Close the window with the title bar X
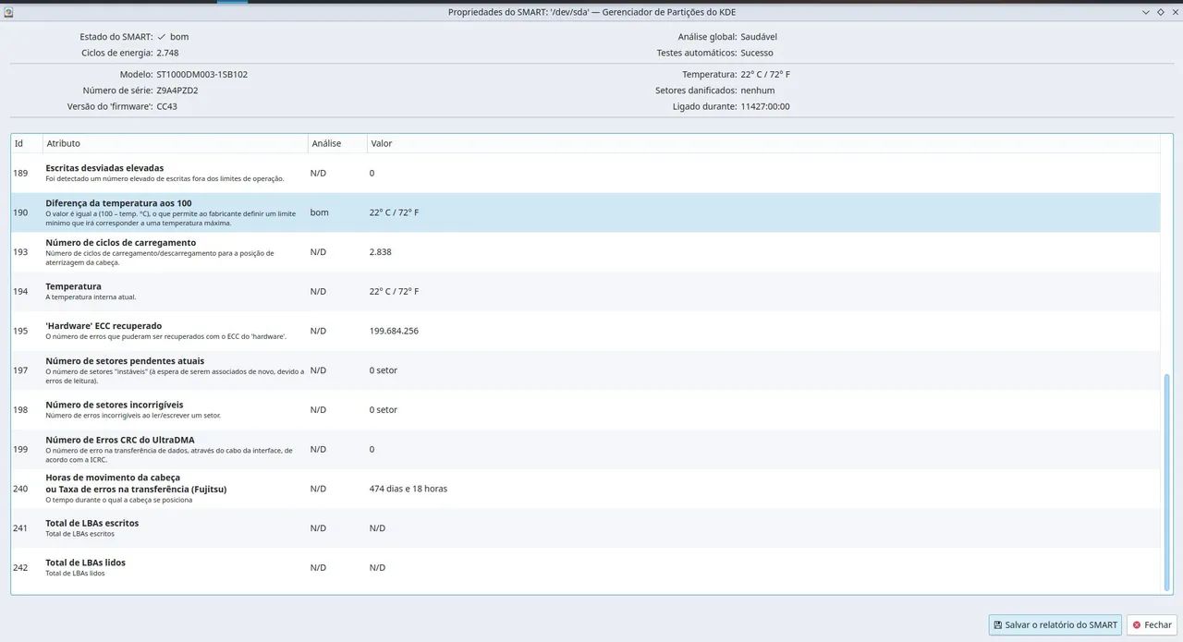 1174,12
